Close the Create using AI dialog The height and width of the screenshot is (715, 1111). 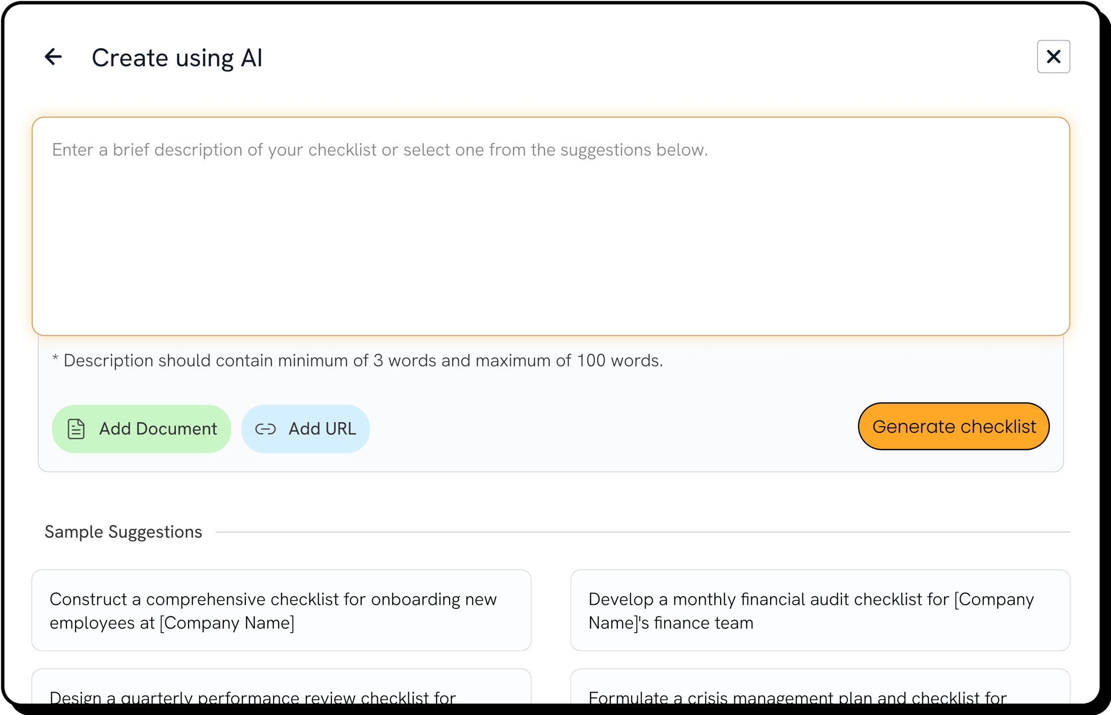click(1053, 57)
